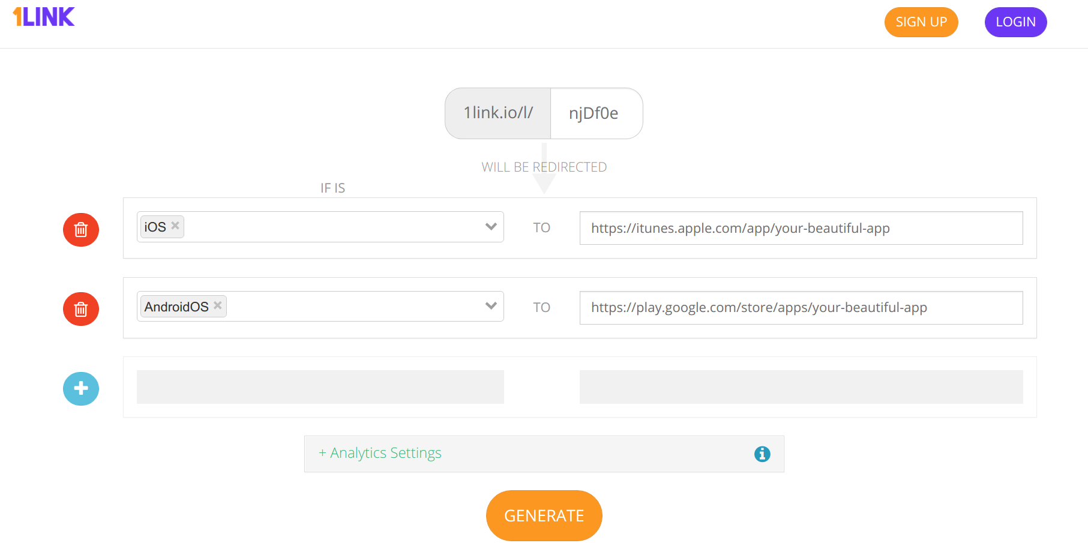Open the iOS row platform dropdown

pos(491,227)
